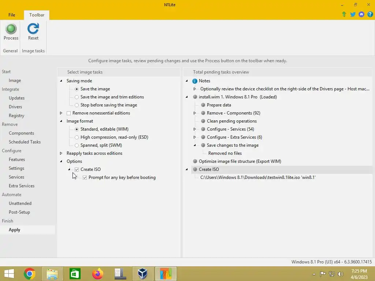This screenshot has width=375, height=281.
Task: Collapse the Options section
Action: coord(61,161)
